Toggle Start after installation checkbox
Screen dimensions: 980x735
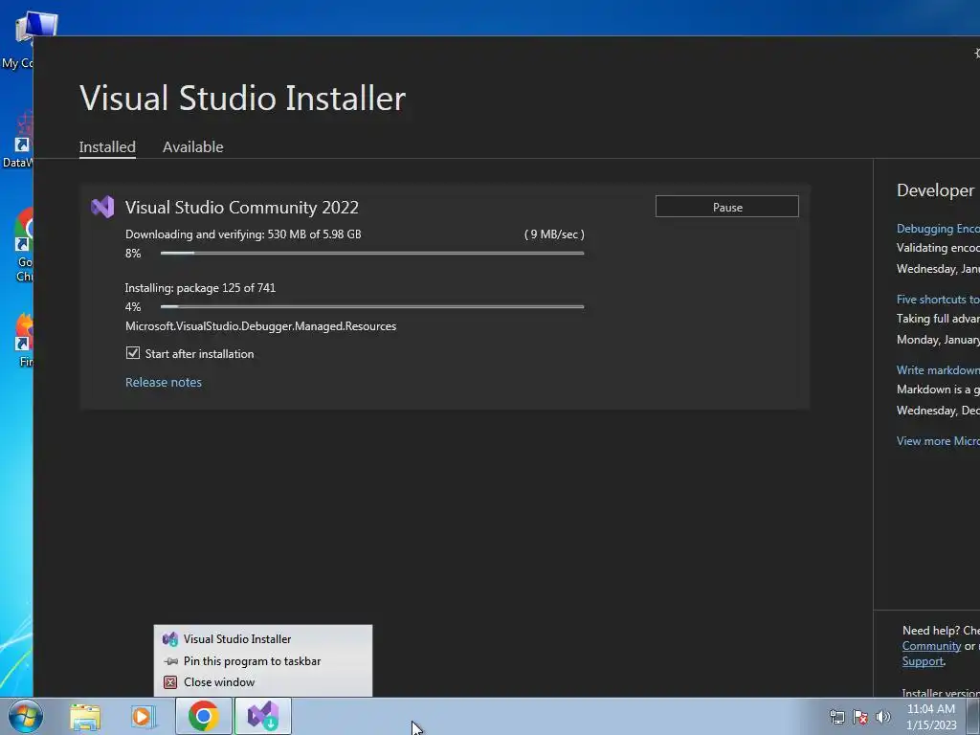[132, 353]
